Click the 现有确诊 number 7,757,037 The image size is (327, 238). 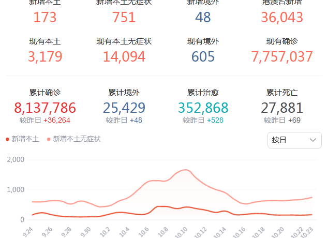282,56
